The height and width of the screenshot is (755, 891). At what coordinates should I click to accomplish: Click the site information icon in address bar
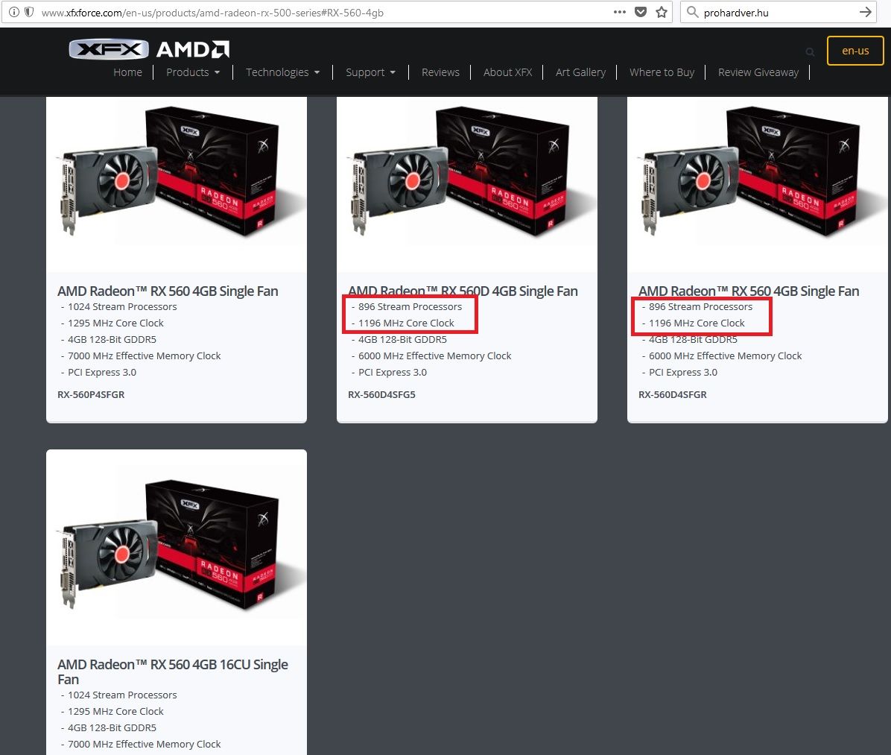[14, 12]
